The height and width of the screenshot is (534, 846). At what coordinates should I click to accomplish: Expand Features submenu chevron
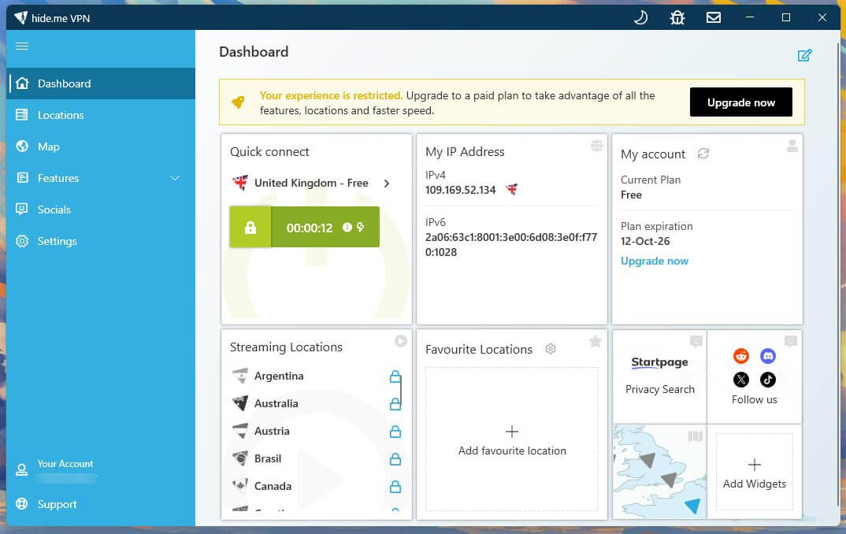click(175, 178)
